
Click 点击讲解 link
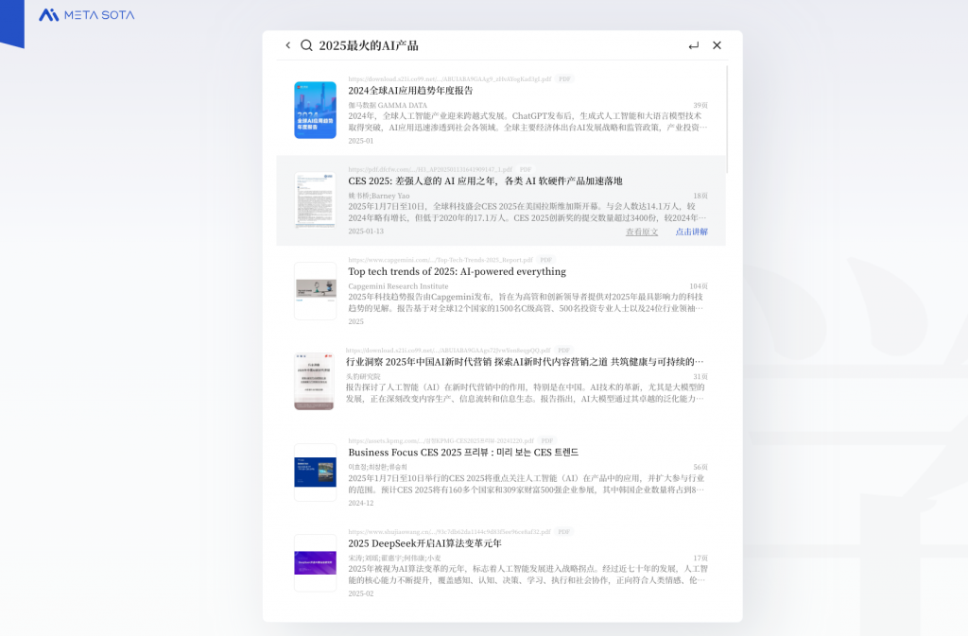coord(691,232)
